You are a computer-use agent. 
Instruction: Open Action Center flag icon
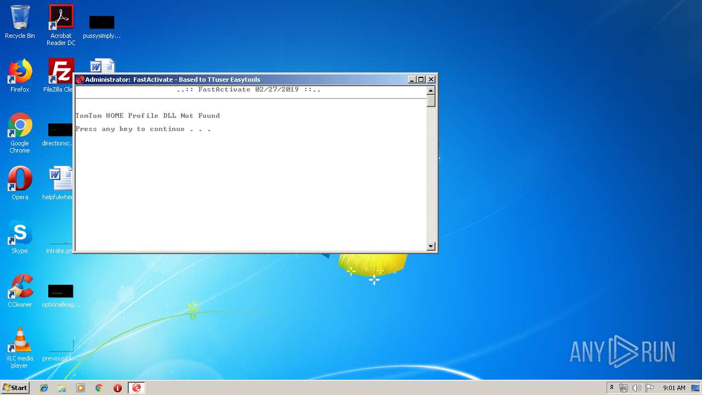[650, 388]
